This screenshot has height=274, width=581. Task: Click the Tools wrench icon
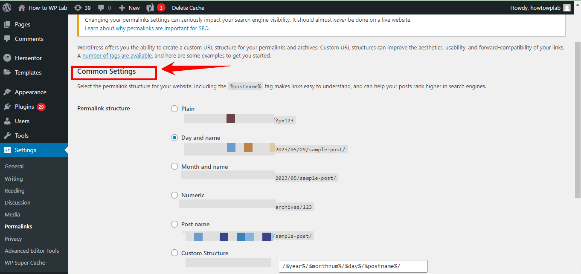point(7,136)
